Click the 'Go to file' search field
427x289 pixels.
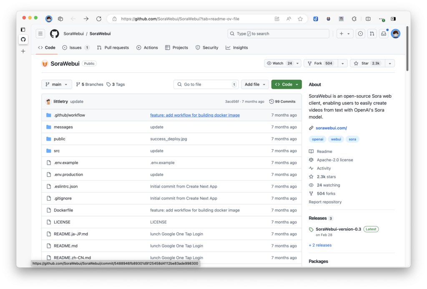point(206,84)
